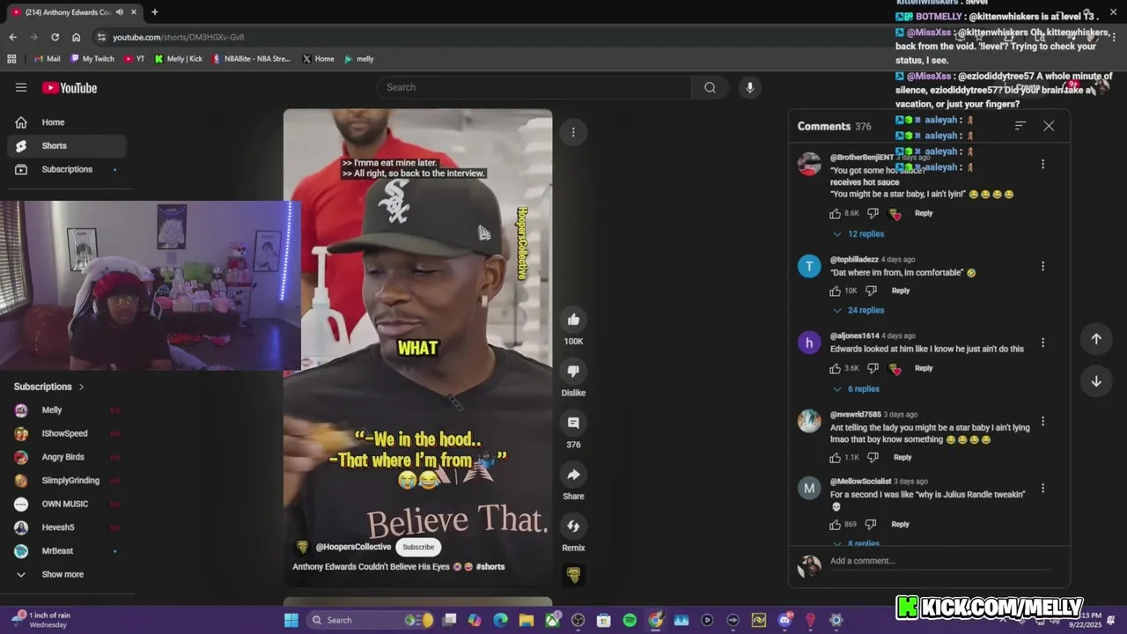Open options for aljones1614's comment
The image size is (1127, 634).
1042,343
